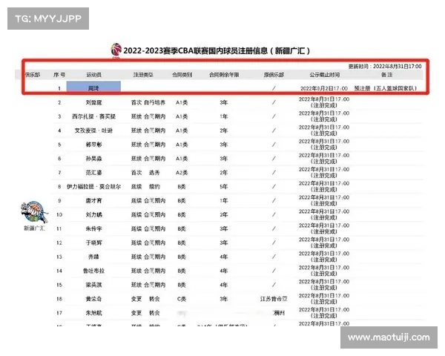Click the 序号 column header
Screen dimensions: 445x356
click(x=59, y=75)
